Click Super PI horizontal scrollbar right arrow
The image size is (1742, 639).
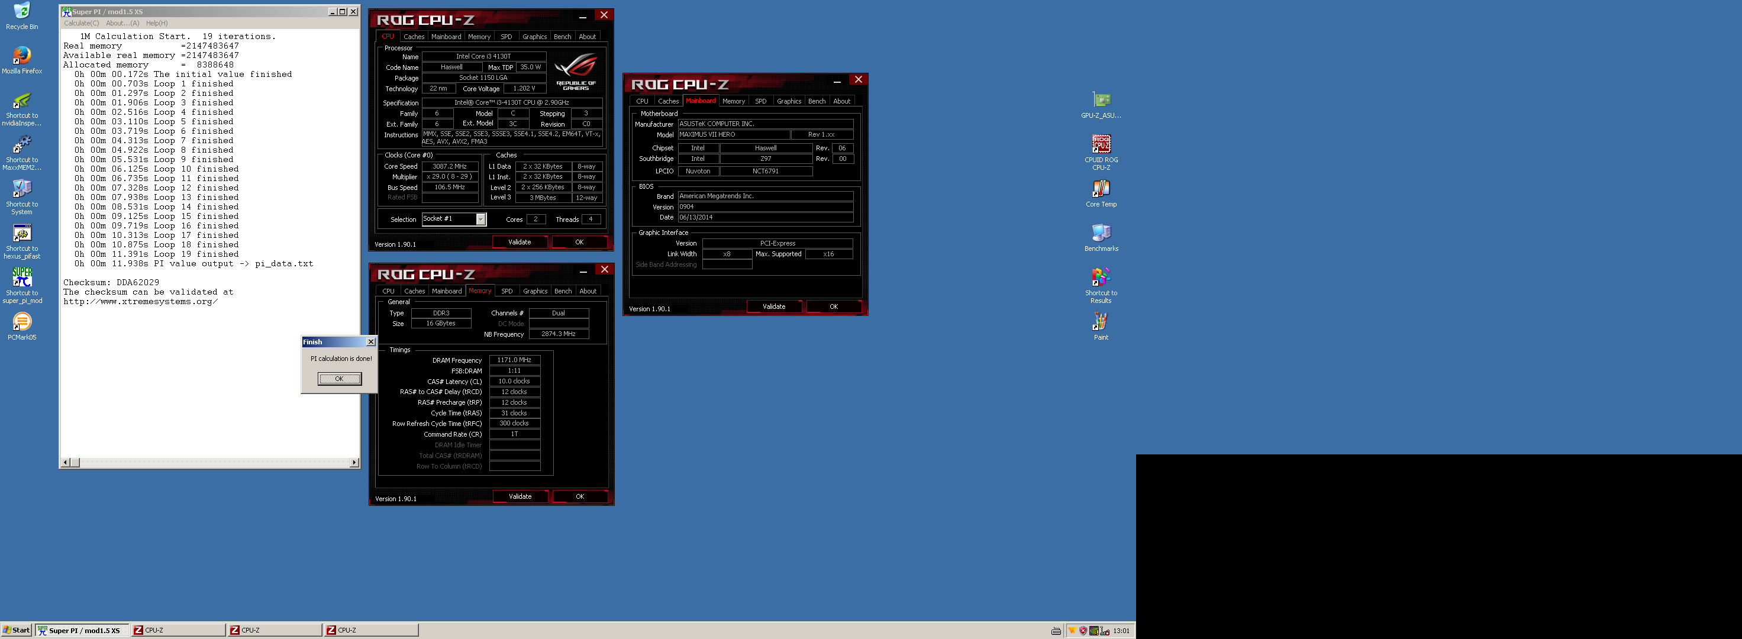click(354, 463)
